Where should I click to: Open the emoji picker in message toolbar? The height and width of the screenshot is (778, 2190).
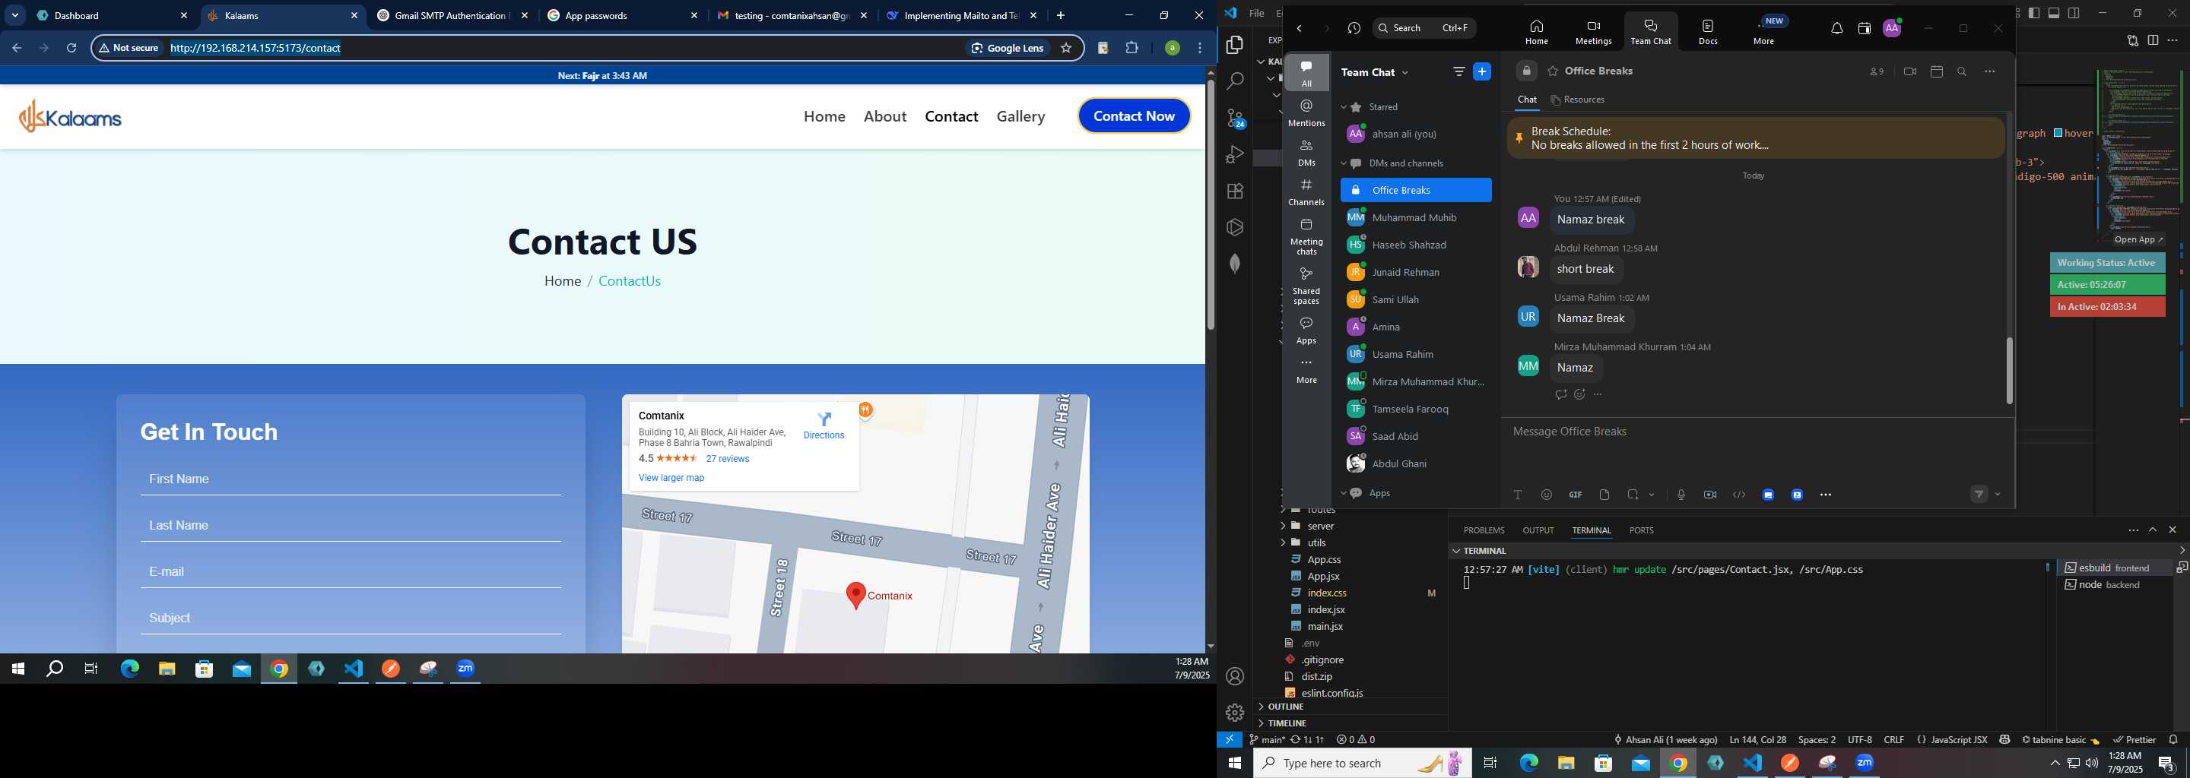(1547, 495)
